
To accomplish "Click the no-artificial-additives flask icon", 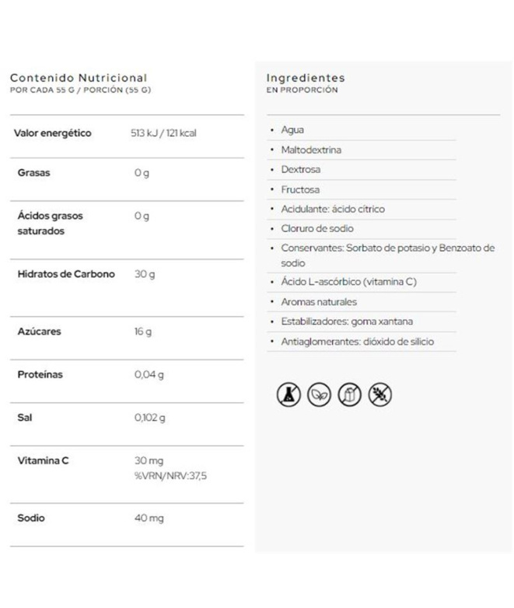I will tap(288, 394).
